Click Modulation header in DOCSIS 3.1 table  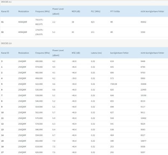click(x=24, y=11)
